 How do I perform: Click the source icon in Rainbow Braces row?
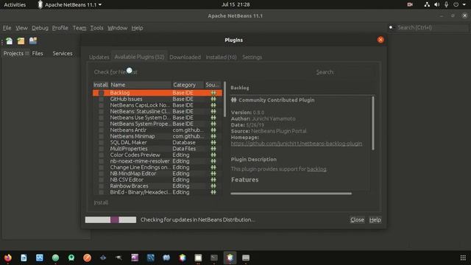(213, 186)
